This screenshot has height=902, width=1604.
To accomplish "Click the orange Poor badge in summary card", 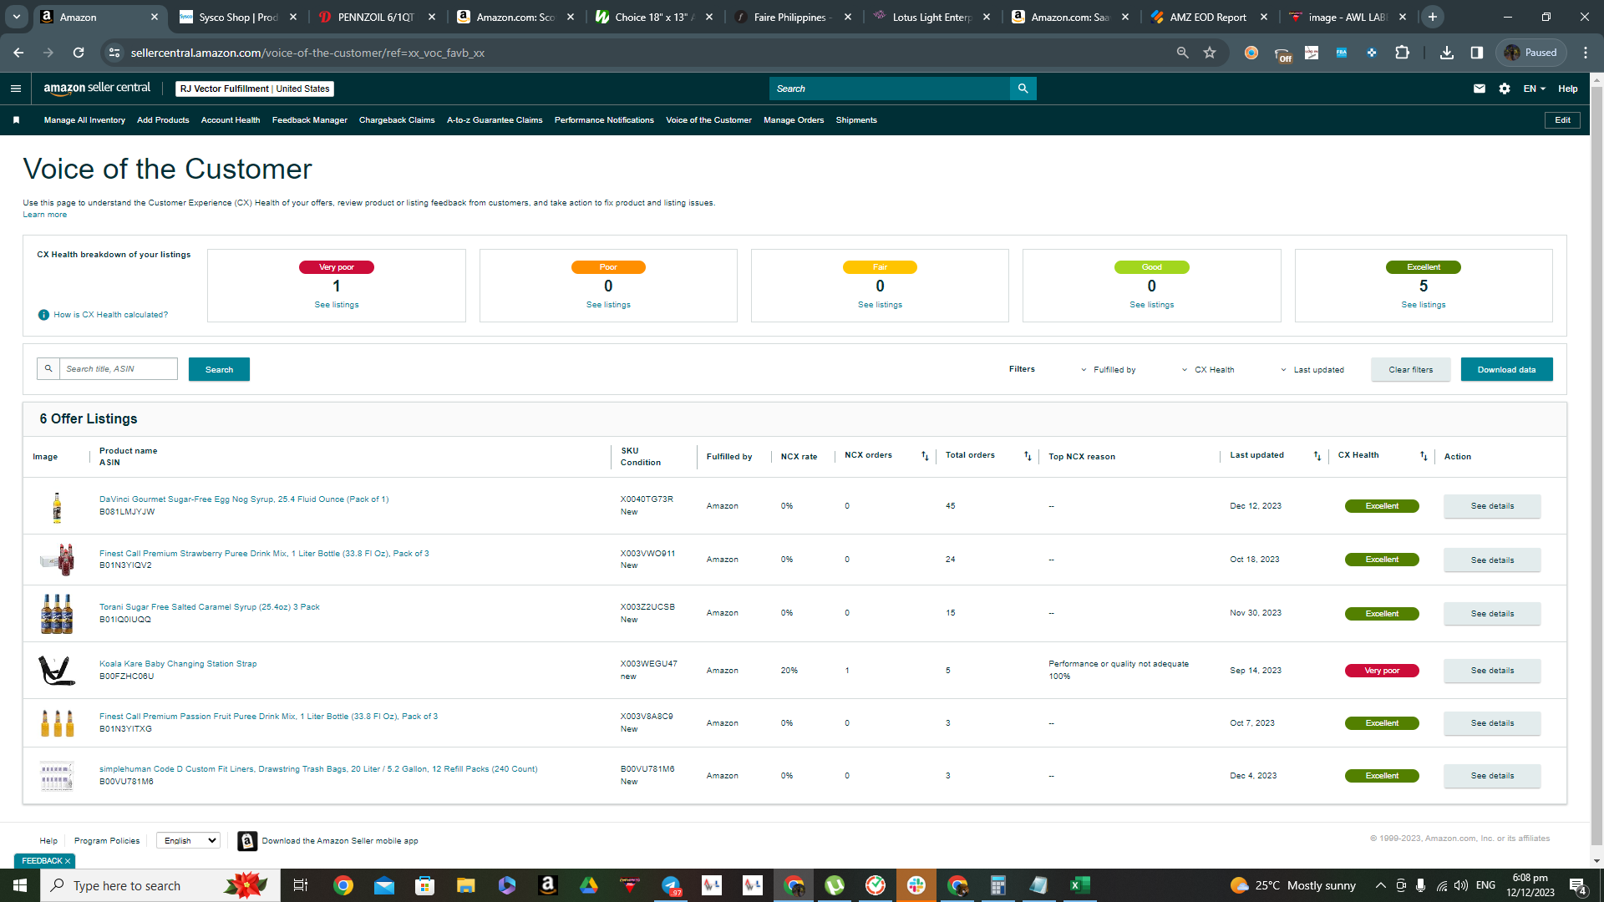I will pyautogui.click(x=608, y=267).
